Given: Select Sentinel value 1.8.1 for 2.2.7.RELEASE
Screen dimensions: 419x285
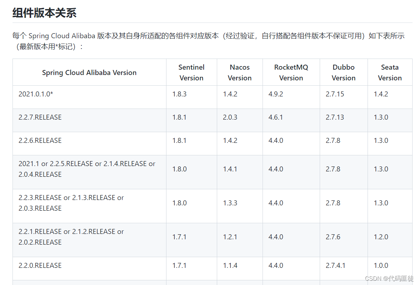Looking at the screenshot, I should coord(179,117).
